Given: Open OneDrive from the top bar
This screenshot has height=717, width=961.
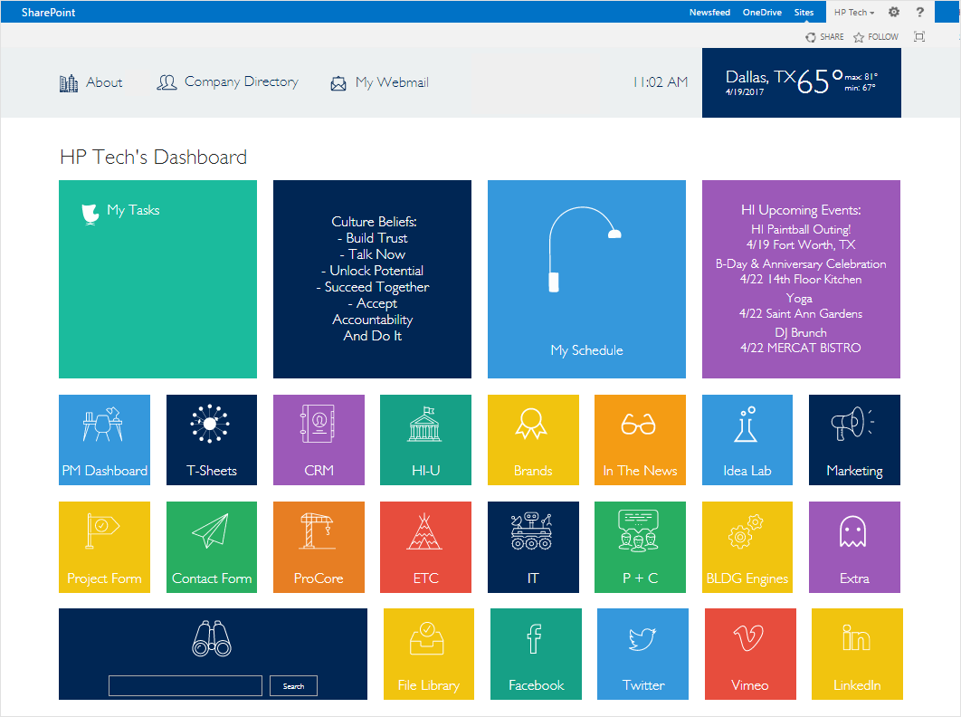Looking at the screenshot, I should pos(762,13).
